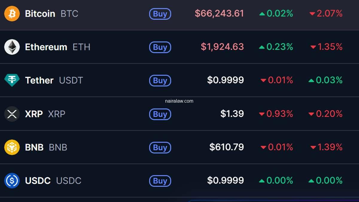Click the Ethereum diamond logo
The width and height of the screenshot is (359, 202).
click(x=12, y=47)
